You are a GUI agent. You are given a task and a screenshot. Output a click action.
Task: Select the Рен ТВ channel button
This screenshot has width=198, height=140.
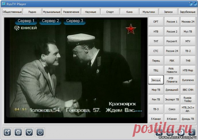pyautogui.click(x=156, y=99)
